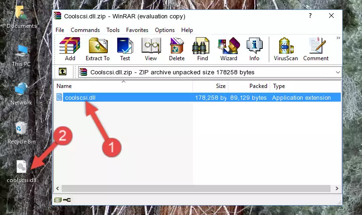Image resolution: width=362 pixels, height=215 pixels.
Task: Click the coolscsi.dll file icon in list
Action: point(59,97)
